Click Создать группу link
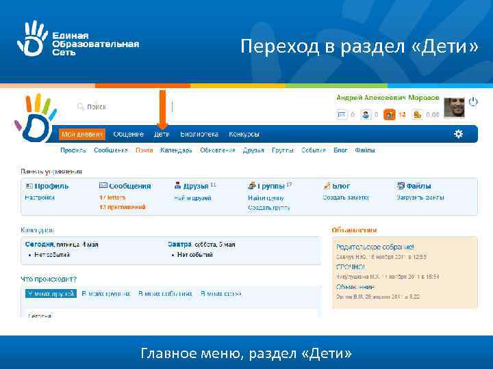This screenshot has height=369, width=493. click(x=269, y=208)
